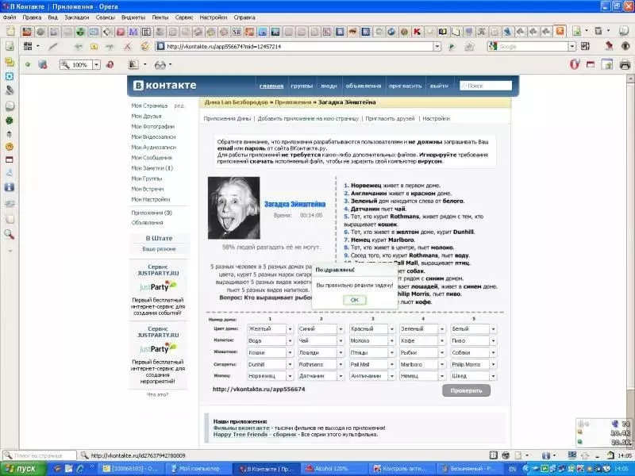Open the purple M bookmark icon
The image size is (635, 476).
tap(133, 32)
